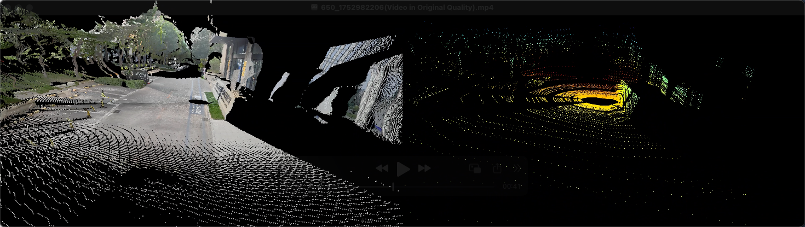This screenshot has height=227, width=805.
Task: Seek forward on the unplayed timeline track
Action: tap(444, 187)
